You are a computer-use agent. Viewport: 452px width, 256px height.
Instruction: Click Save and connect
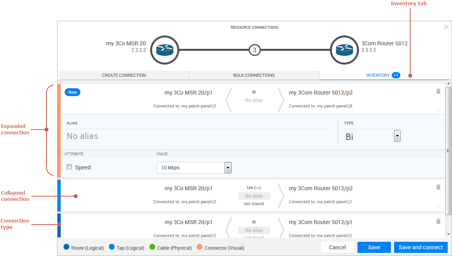(420, 247)
